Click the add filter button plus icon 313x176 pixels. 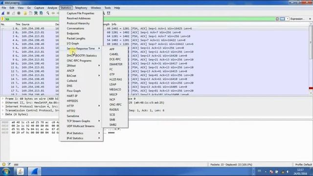(x=310, y=19)
